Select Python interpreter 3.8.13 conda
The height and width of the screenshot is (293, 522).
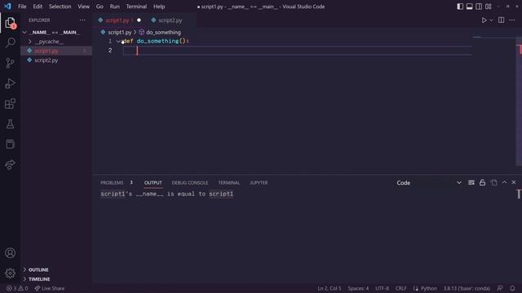point(467,288)
